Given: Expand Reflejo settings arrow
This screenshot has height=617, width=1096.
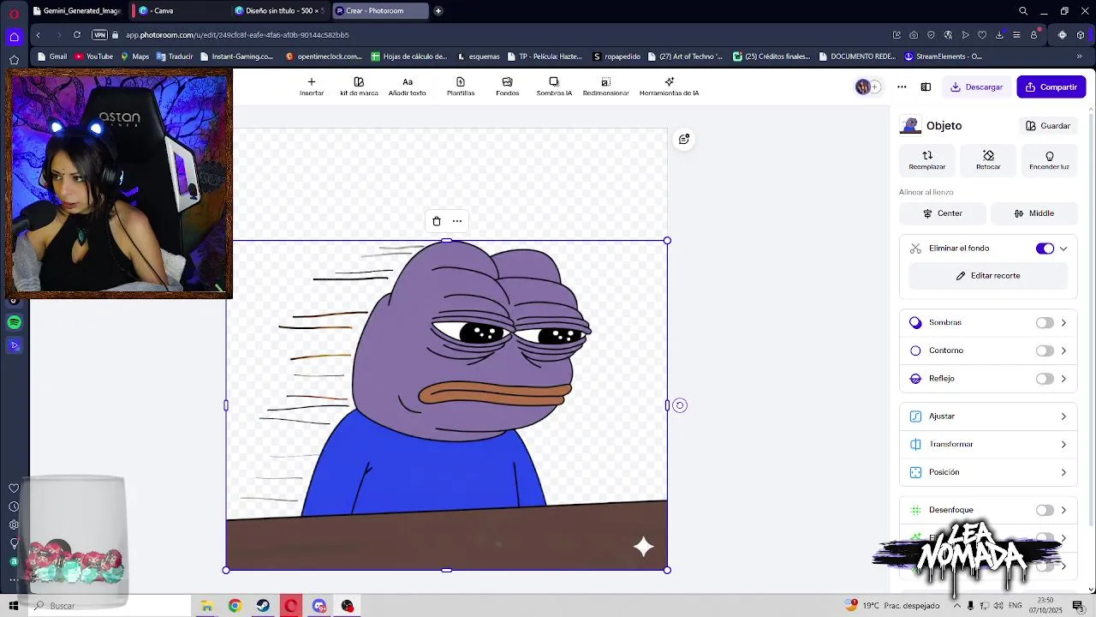Looking at the screenshot, I should point(1063,379).
